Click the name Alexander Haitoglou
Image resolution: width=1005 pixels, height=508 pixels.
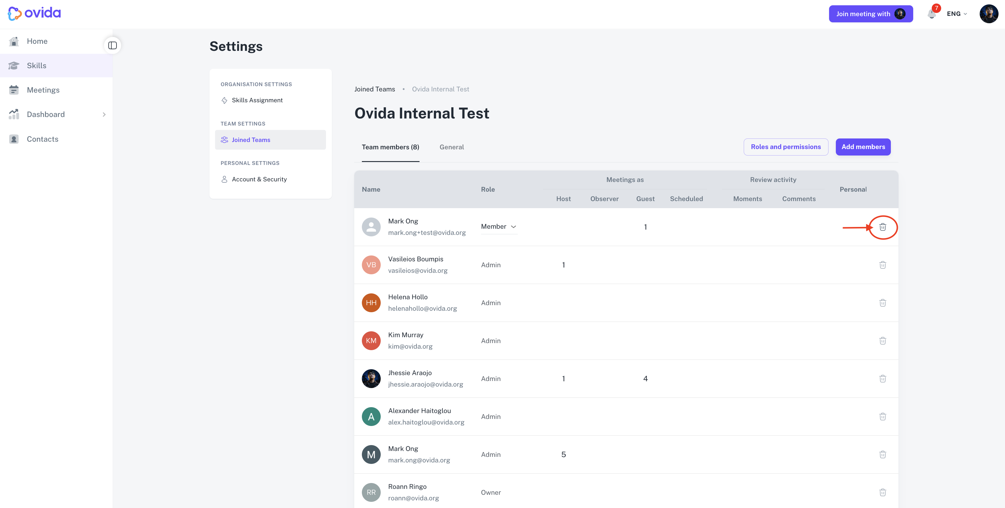420,411
